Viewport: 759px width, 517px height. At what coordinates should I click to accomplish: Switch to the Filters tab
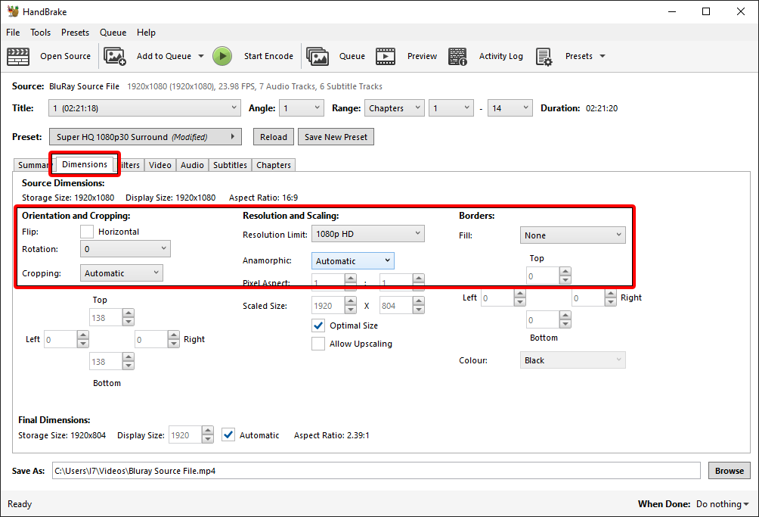click(130, 165)
